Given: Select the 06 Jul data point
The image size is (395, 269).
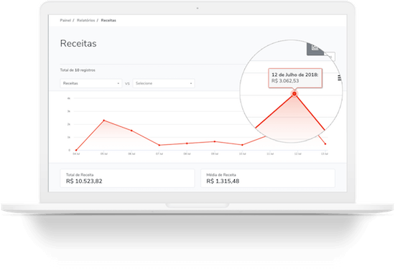Looking at the screenshot, I should click(131, 131).
